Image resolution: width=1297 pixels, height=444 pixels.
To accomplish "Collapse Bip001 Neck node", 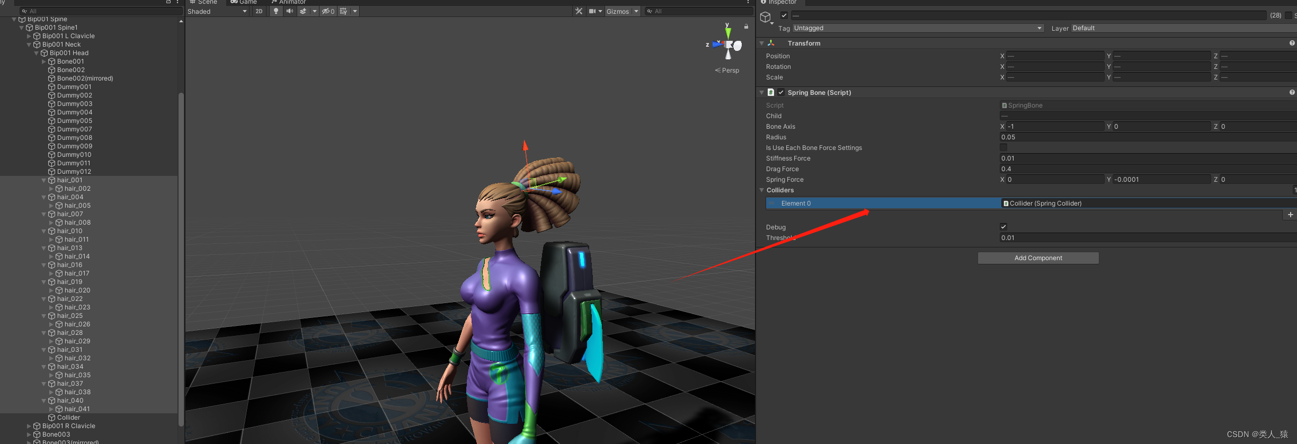I will click(x=29, y=45).
